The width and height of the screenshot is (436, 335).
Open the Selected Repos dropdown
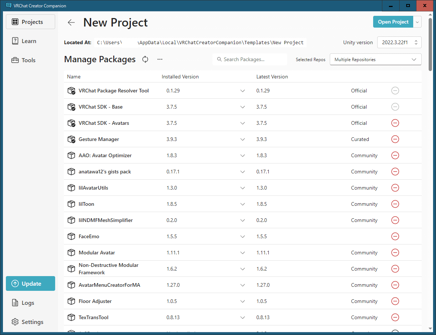(x=375, y=60)
